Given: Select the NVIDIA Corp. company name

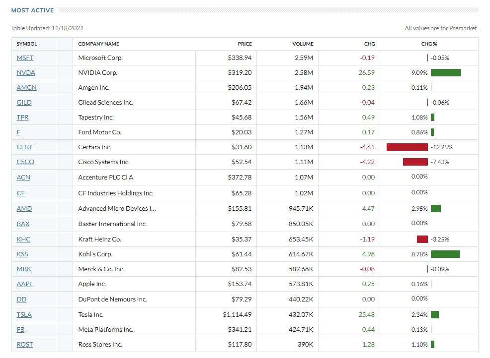Looking at the screenshot, I should point(98,73).
